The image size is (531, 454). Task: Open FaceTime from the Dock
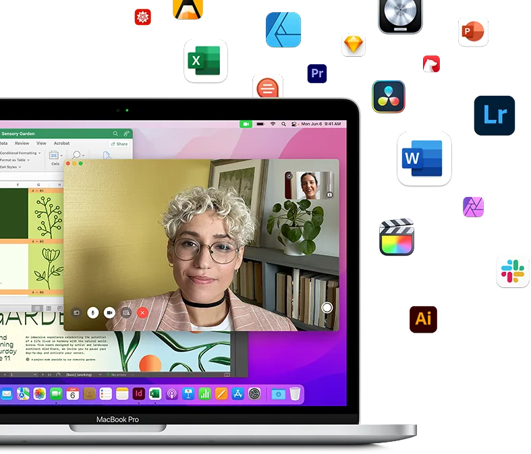coord(56,394)
